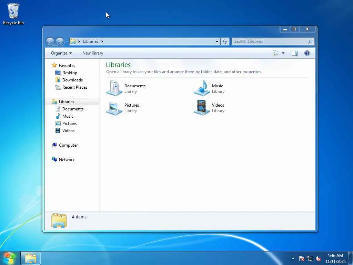This screenshot has height=265, width=353.
Task: Click Windows Explorer taskbar button
Action: (x=31, y=258)
